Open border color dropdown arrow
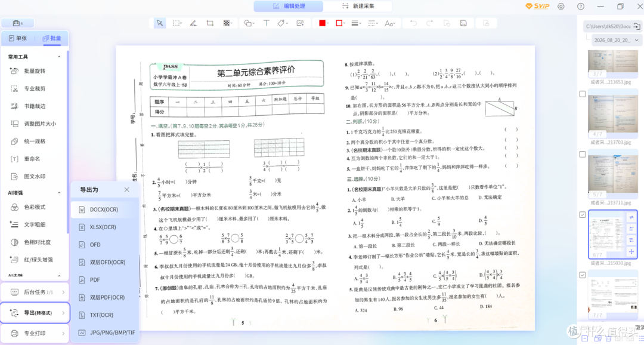This screenshot has height=345, width=644. click(x=345, y=23)
